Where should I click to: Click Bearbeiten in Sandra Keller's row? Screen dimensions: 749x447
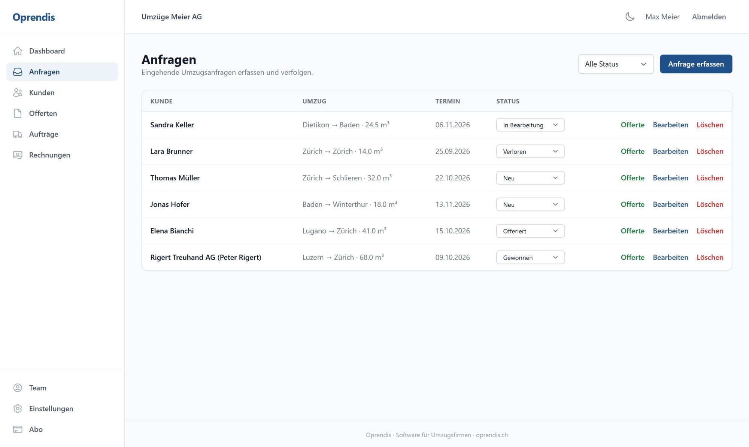pyautogui.click(x=670, y=125)
